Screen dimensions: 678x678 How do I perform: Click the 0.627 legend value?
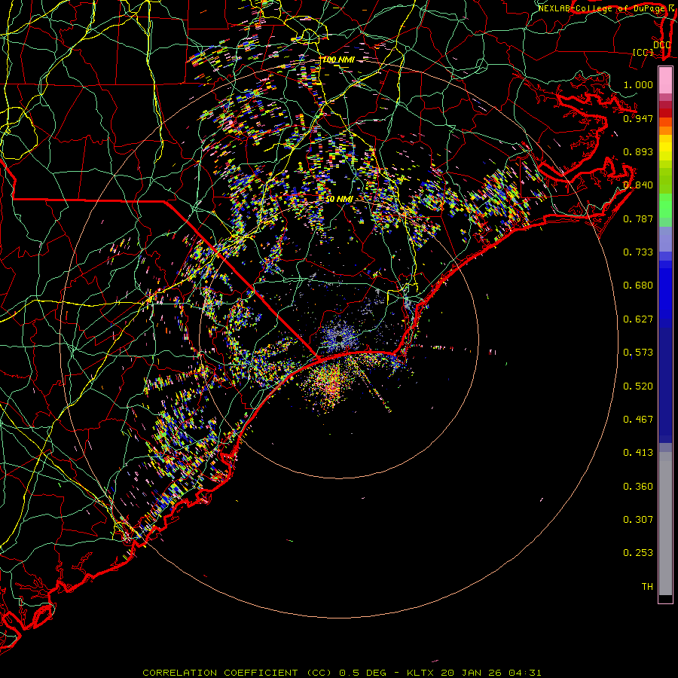click(638, 319)
